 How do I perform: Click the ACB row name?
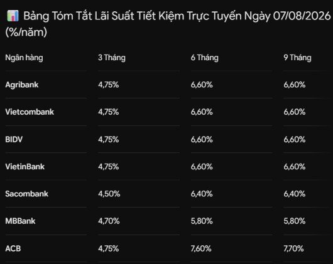coord(13,248)
